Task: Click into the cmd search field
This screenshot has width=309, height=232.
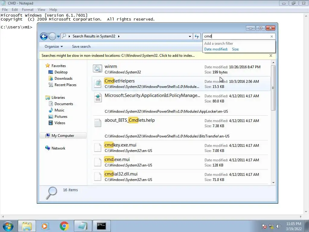Action: (237, 36)
